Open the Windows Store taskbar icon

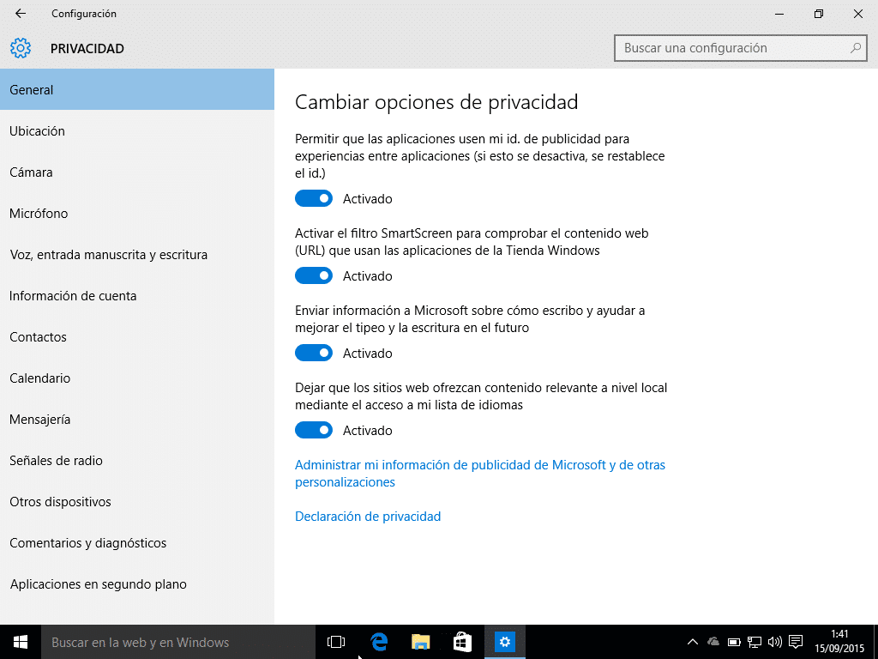462,642
